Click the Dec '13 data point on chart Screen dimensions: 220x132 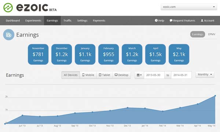click(128, 108)
